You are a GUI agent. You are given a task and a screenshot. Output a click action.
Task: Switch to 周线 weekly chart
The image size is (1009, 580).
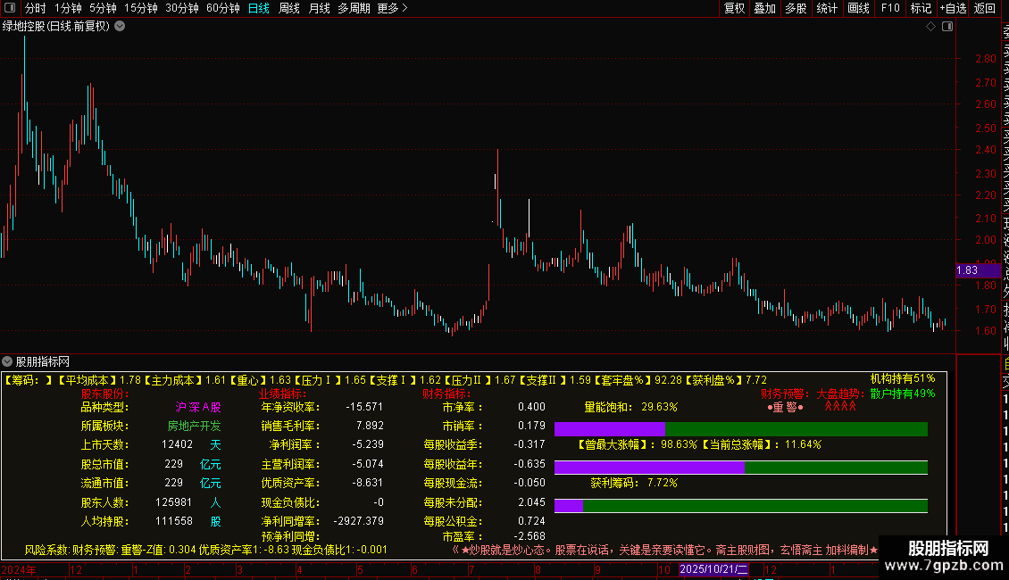(289, 8)
